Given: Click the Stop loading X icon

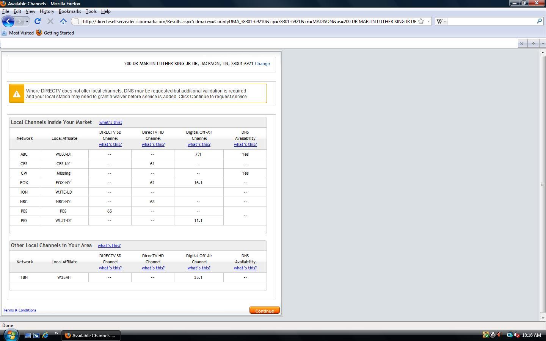Looking at the screenshot, I should tap(50, 22).
